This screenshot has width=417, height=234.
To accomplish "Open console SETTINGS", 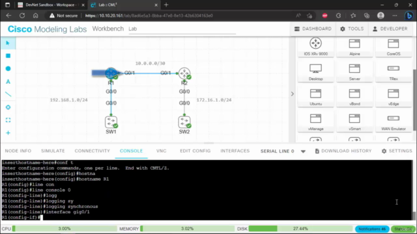I will (397, 151).
